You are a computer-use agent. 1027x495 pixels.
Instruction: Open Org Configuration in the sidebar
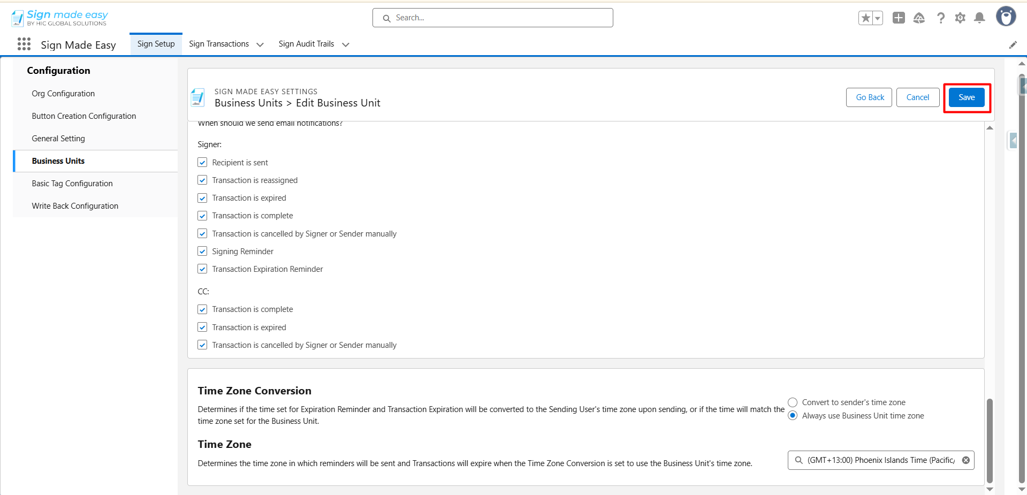click(x=63, y=94)
